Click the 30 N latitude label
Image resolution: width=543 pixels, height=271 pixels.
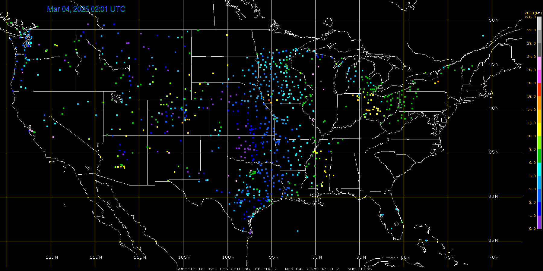click(x=494, y=196)
